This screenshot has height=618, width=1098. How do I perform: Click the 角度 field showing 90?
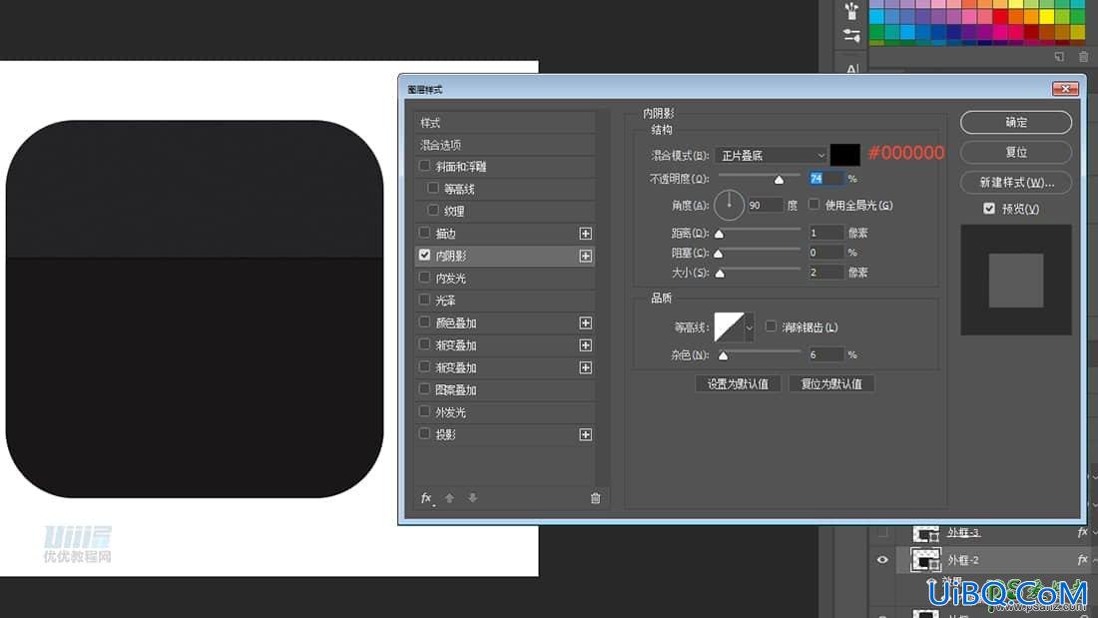pos(765,206)
